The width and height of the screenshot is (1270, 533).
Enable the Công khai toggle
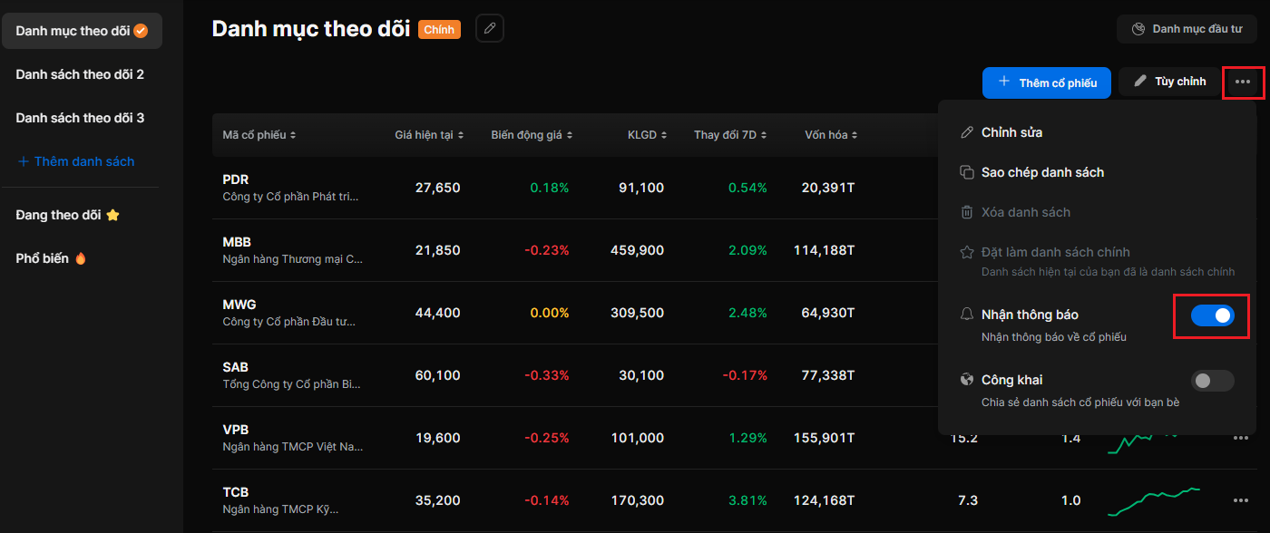click(x=1212, y=381)
